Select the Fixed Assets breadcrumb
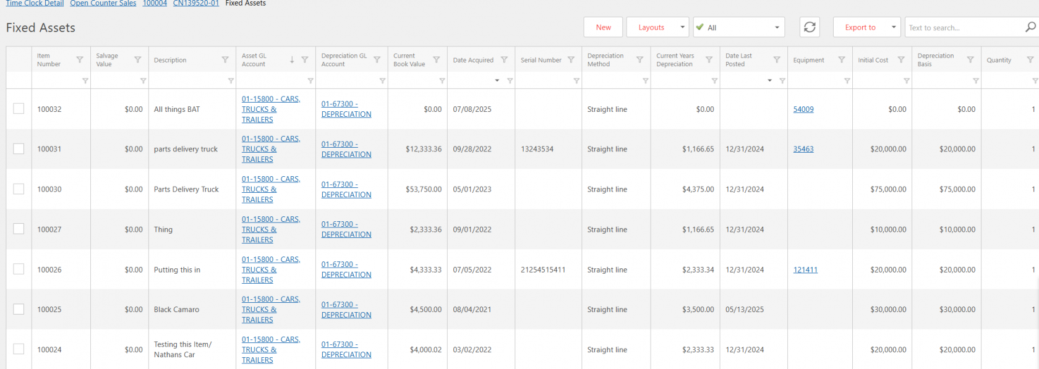Screen dimensions: 1039x369 coord(246,3)
